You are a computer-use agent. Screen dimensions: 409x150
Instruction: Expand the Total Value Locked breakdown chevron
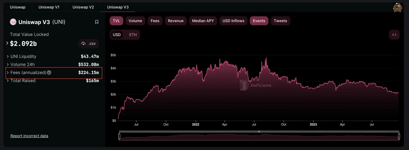pyautogui.click(x=7, y=43)
